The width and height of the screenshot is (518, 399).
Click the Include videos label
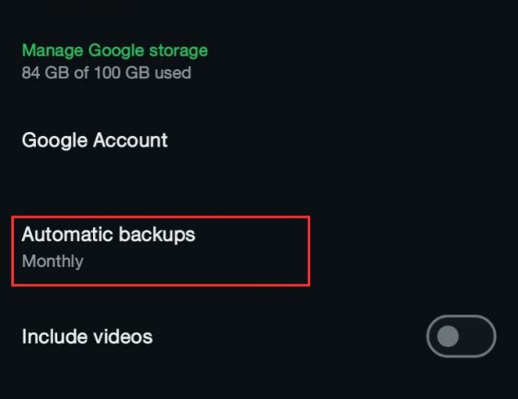click(x=87, y=336)
